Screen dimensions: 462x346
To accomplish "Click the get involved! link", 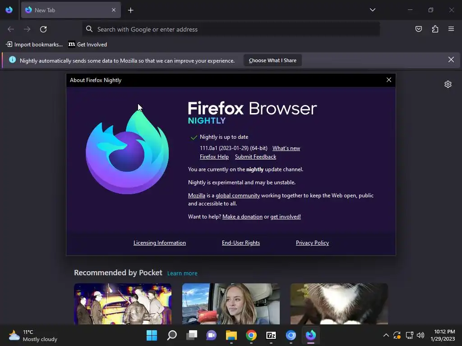I will coord(286,217).
